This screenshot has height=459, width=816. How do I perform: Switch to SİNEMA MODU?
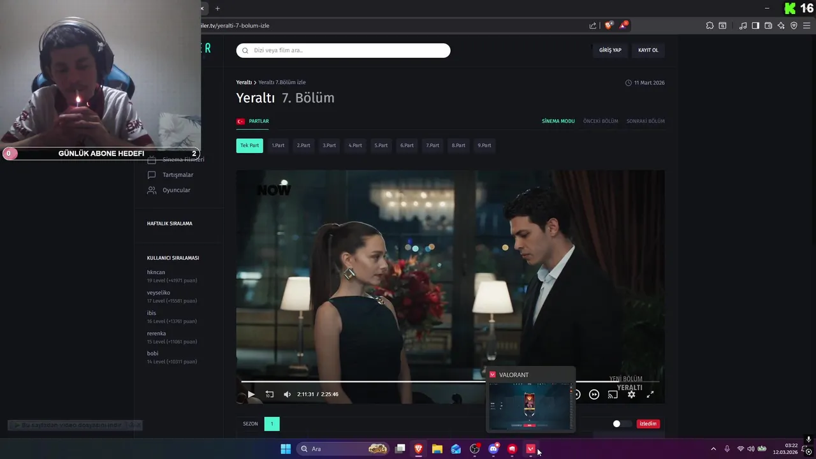558,121
